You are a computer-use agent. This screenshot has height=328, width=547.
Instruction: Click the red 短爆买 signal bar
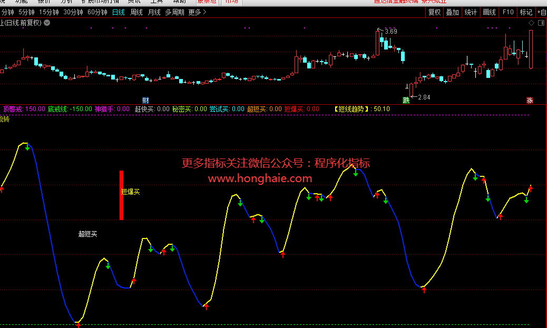pyautogui.click(x=121, y=195)
